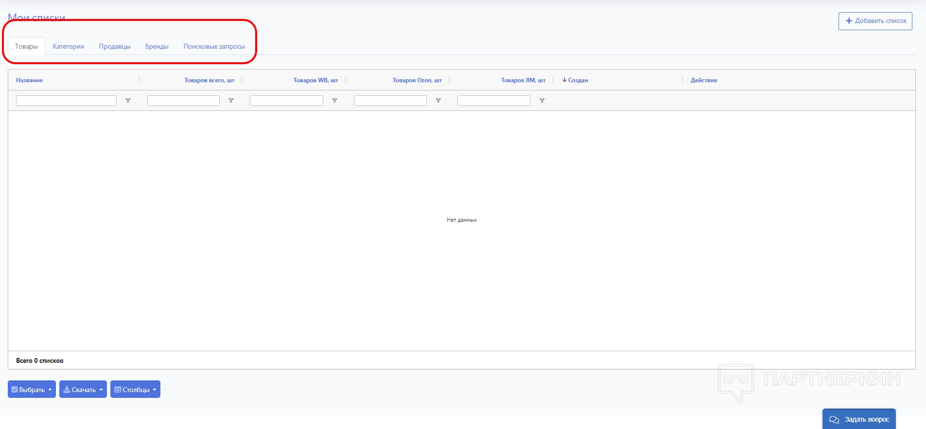Go to the Поисковые запросы tab
926x429 pixels.
point(214,46)
